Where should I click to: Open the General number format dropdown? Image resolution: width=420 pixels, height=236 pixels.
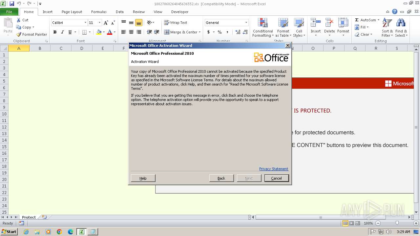[246, 23]
